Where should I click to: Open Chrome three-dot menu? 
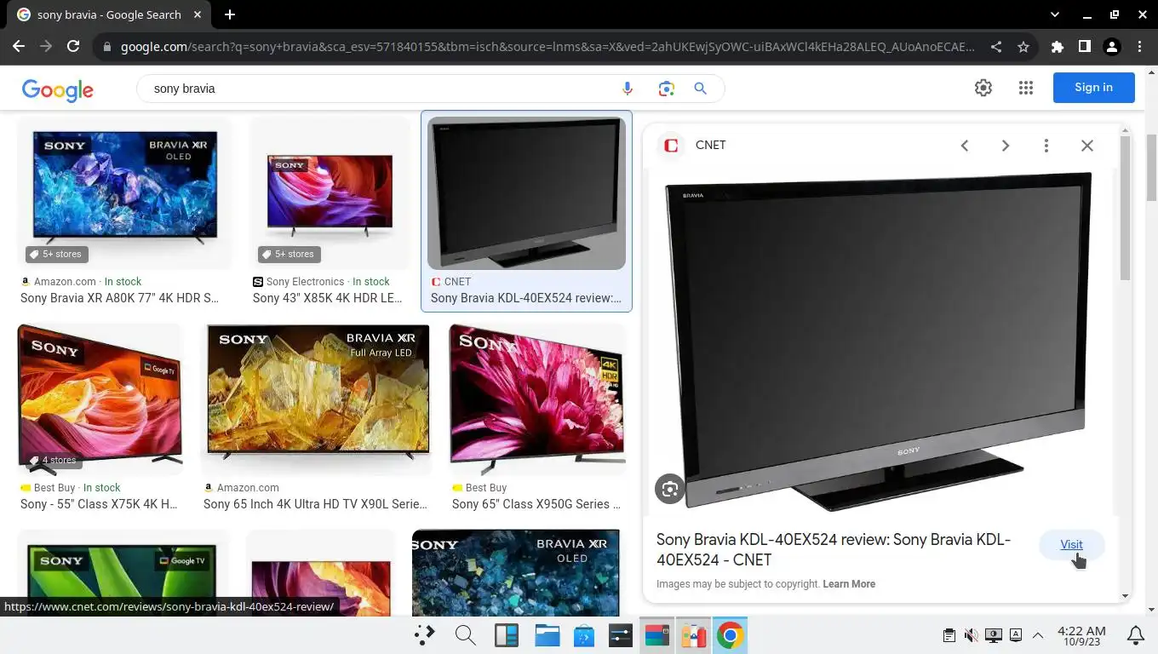pos(1139,47)
